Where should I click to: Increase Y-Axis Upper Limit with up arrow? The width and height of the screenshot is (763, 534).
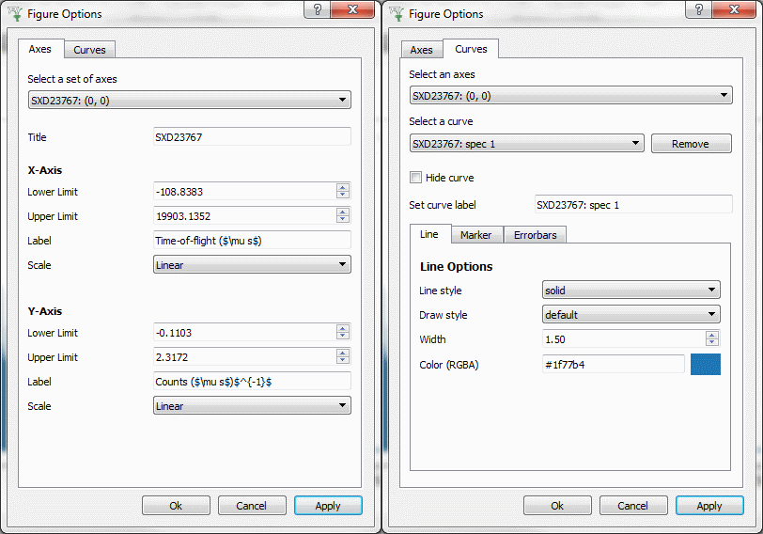point(343,353)
